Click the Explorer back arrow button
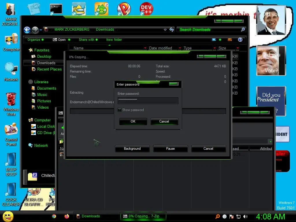296x222 pixels. 27,30
